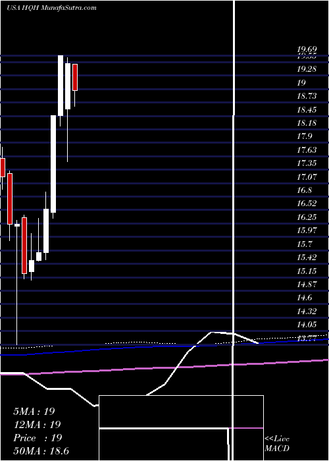This screenshot has width=329, height=461.
Task: Click the 14.6 price axis label
Action: pyautogui.click(x=305, y=298)
